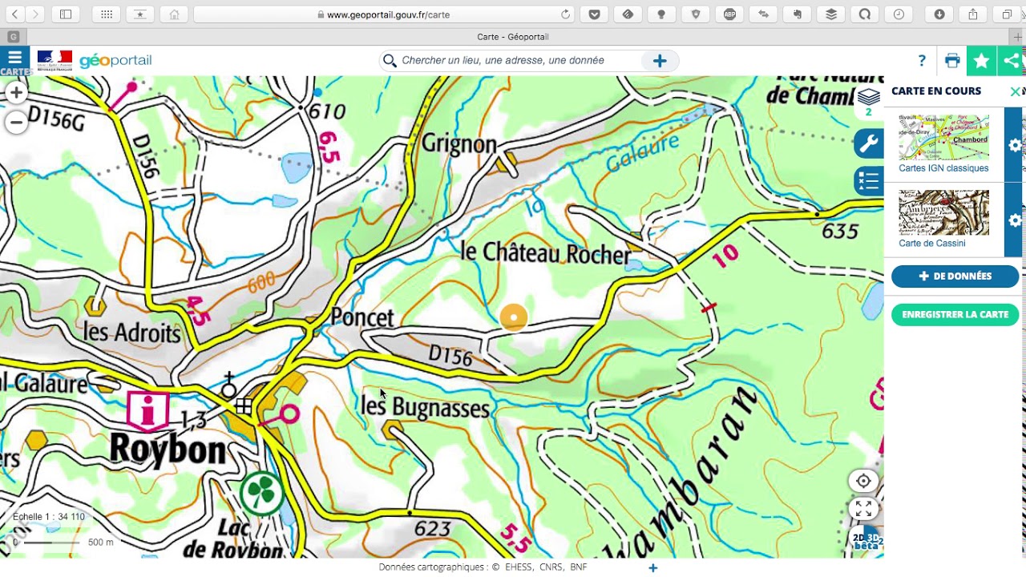
Task: Share the map
Action: click(x=1012, y=61)
